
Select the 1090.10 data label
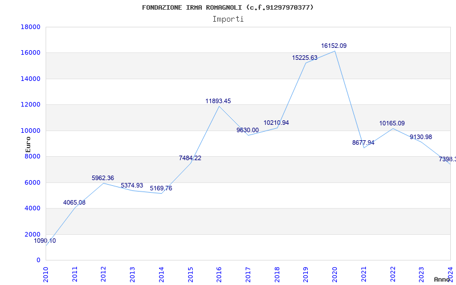[45, 241]
